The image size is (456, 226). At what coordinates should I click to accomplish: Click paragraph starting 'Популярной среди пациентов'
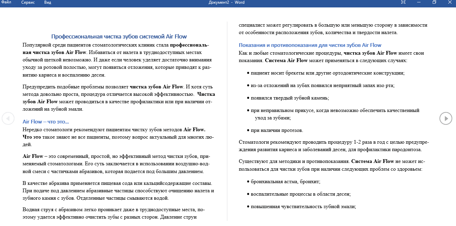(x=117, y=60)
